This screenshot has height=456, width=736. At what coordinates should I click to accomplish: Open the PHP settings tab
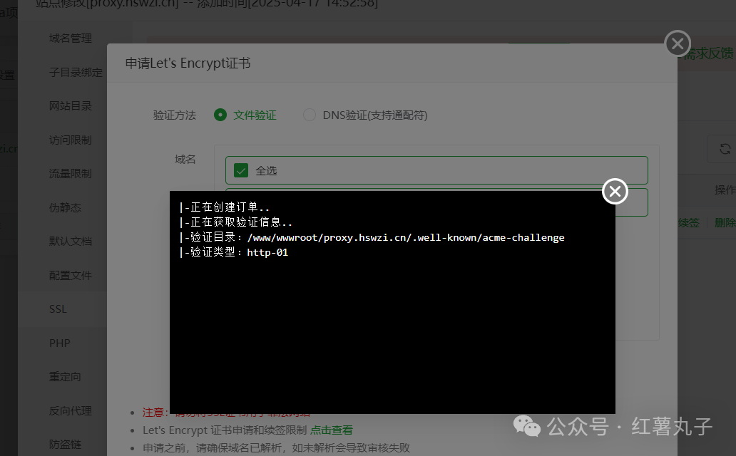click(x=60, y=343)
